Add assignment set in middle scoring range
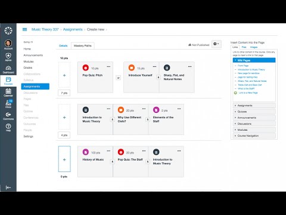Image resolution: width=286 pixels, height=215 pixels. coord(64,118)
